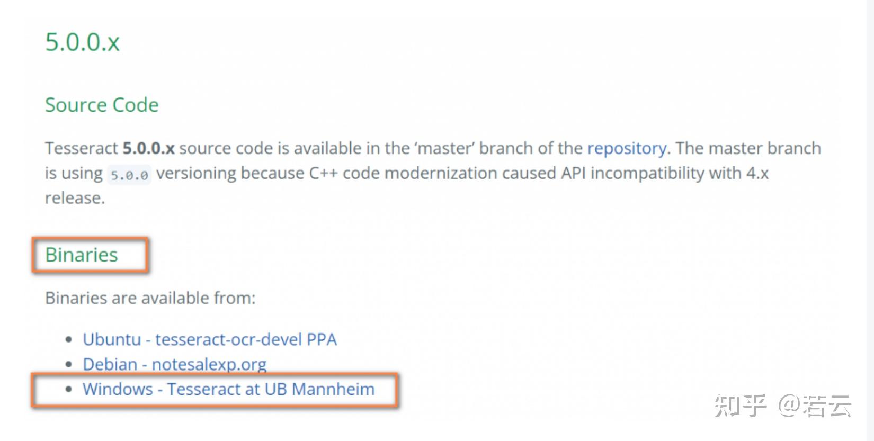Click the Source Code heading
Viewport: 874px width, 441px height.
(102, 105)
